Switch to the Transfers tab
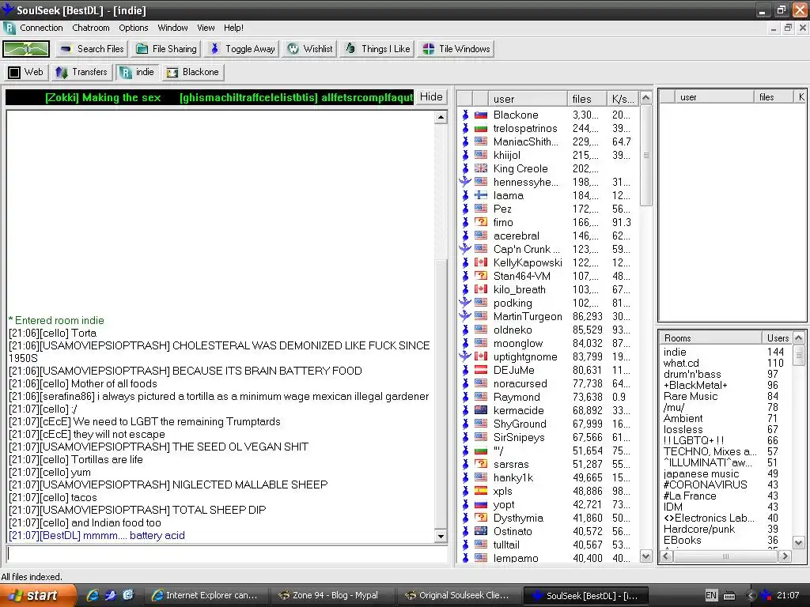The height and width of the screenshot is (607, 810). (x=81, y=72)
